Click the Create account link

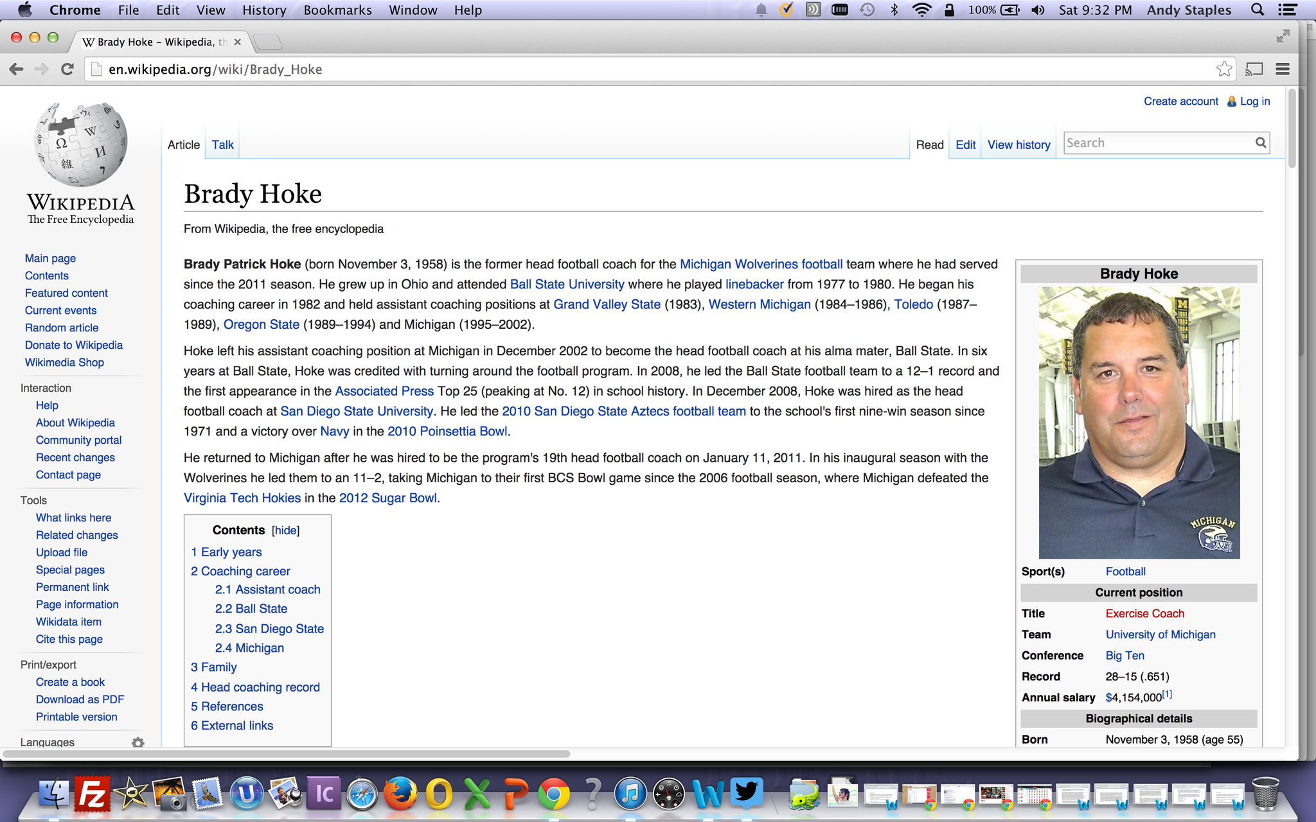point(1180,101)
